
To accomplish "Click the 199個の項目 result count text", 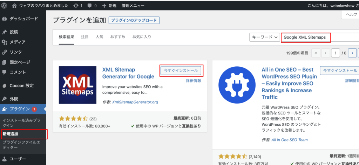I will (297, 53).
